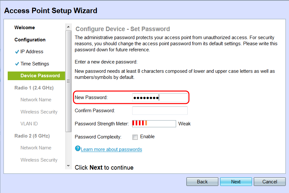The image size is (289, 193).
Task: Enable the Password Complexity checkbox
Action: coord(135,137)
